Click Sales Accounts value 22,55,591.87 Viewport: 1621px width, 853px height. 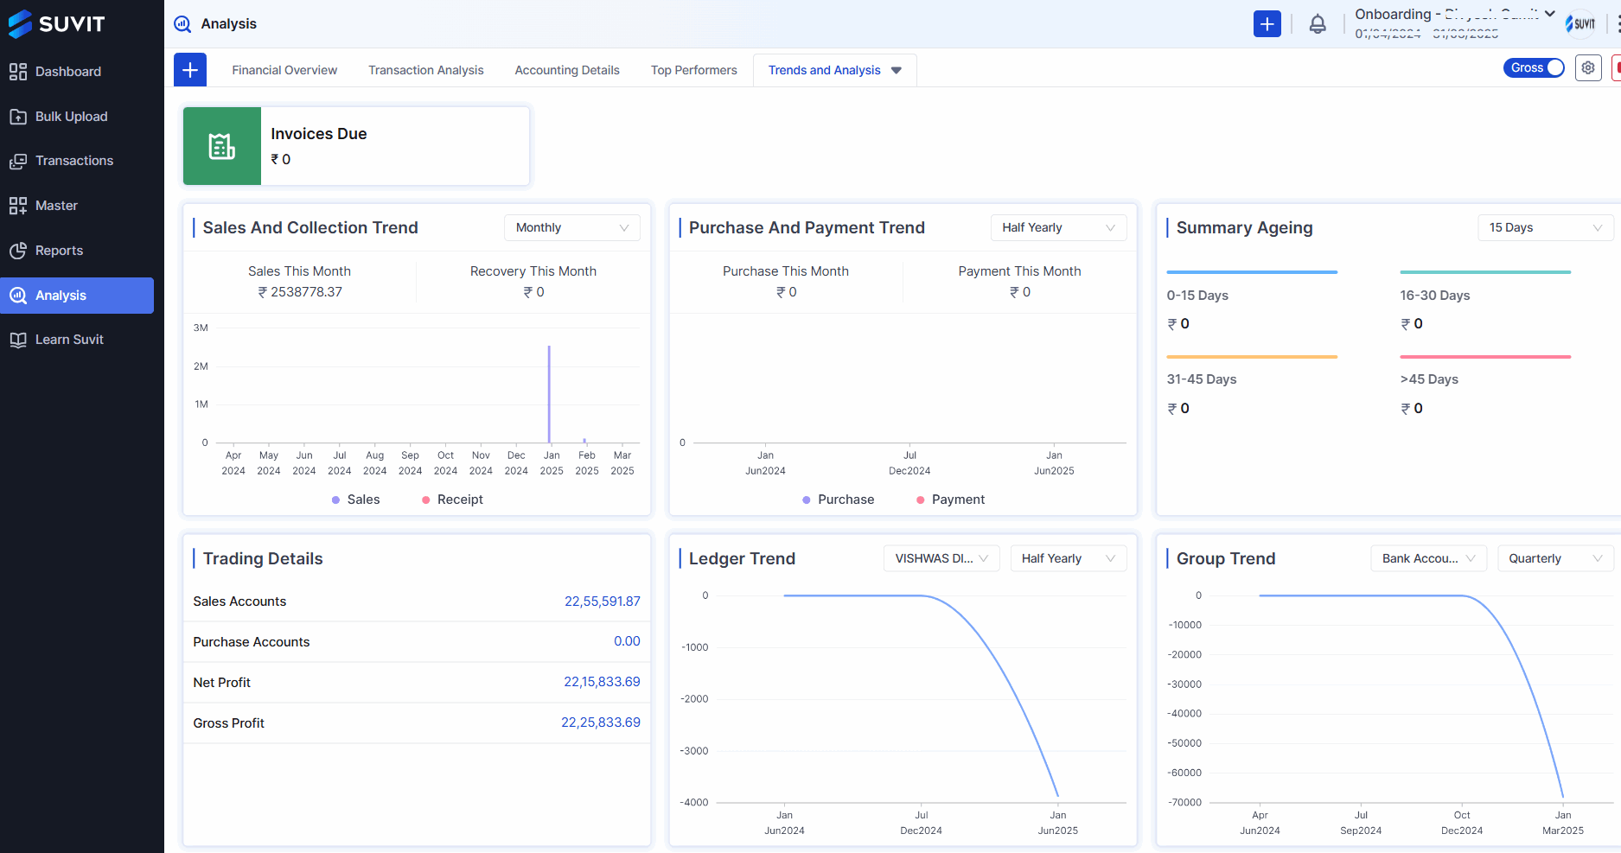[x=603, y=602]
